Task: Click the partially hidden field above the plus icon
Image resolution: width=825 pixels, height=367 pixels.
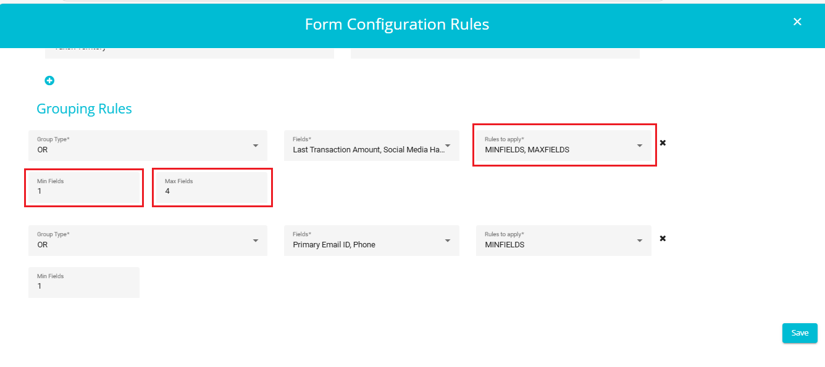Action: [190, 53]
